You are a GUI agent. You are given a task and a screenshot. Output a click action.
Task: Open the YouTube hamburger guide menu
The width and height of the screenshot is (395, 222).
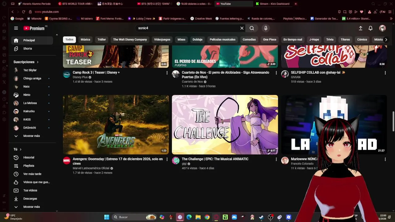[16, 28]
